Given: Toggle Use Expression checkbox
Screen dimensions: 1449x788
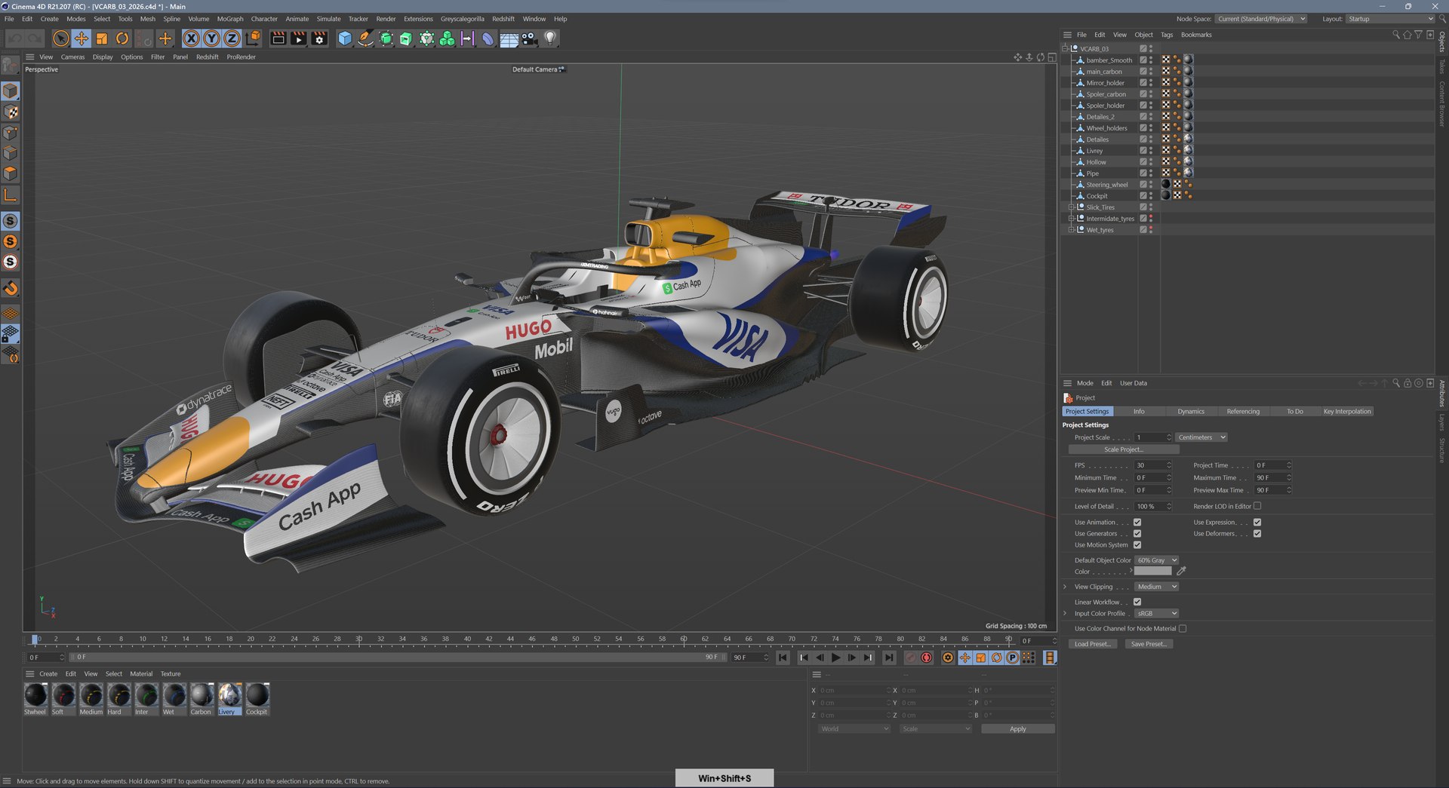Looking at the screenshot, I should [1257, 522].
